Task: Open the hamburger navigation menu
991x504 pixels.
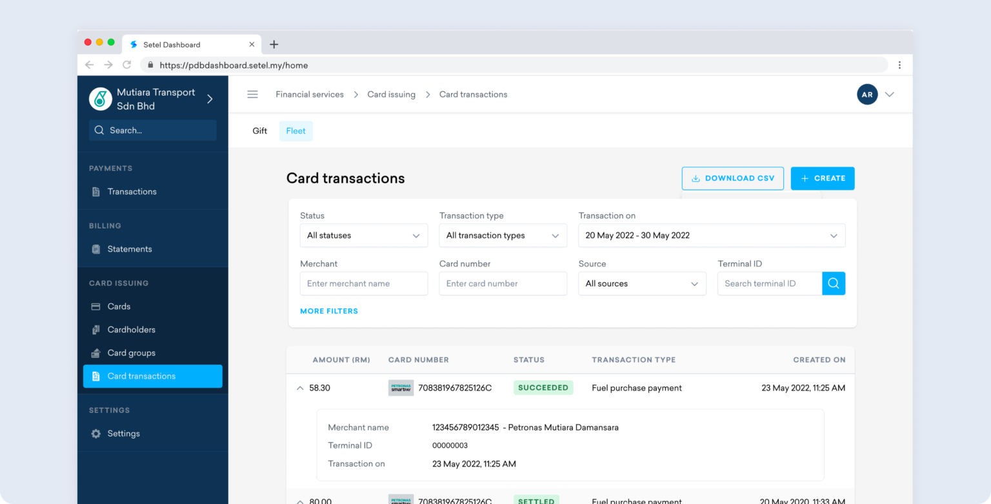Action: tap(252, 94)
